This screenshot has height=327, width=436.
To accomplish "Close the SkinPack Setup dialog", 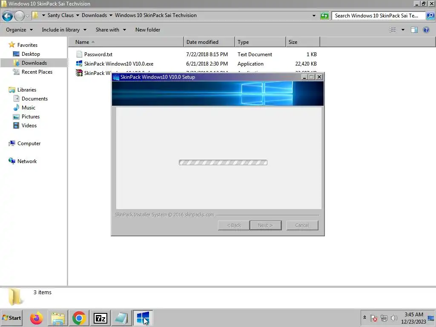I will (x=319, y=77).
